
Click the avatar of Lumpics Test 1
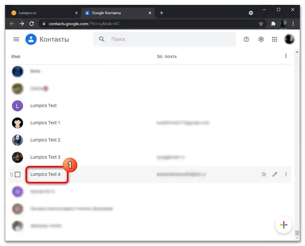pos(18,123)
